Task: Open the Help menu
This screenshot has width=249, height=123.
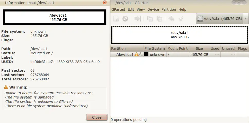Action: [x=182, y=9]
